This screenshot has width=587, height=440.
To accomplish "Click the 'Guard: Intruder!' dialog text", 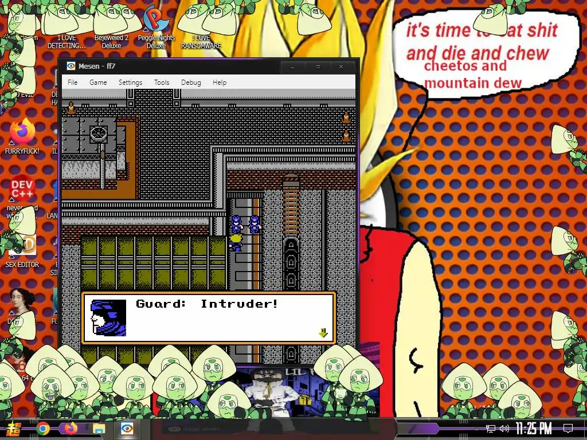I will coord(207,304).
